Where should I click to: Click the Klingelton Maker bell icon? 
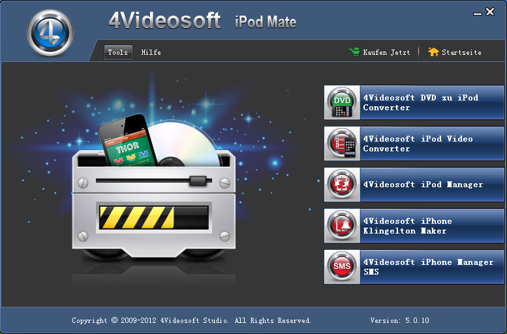(343, 226)
